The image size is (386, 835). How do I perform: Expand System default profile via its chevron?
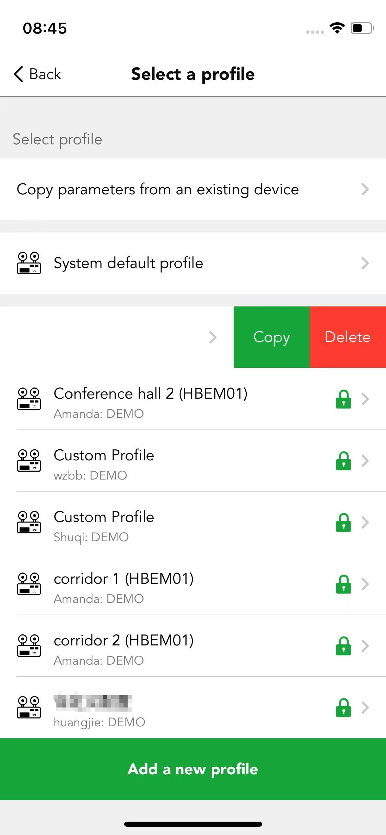[365, 263]
